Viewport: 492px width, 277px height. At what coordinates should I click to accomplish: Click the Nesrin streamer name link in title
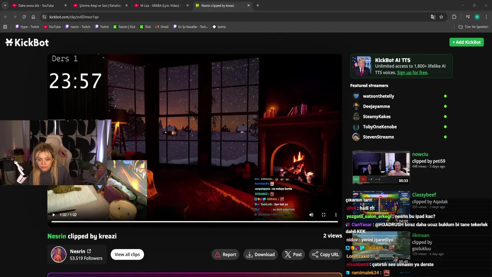(x=57, y=236)
